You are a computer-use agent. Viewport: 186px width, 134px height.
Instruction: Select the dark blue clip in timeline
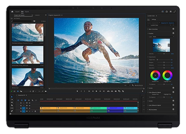coord(115,108)
